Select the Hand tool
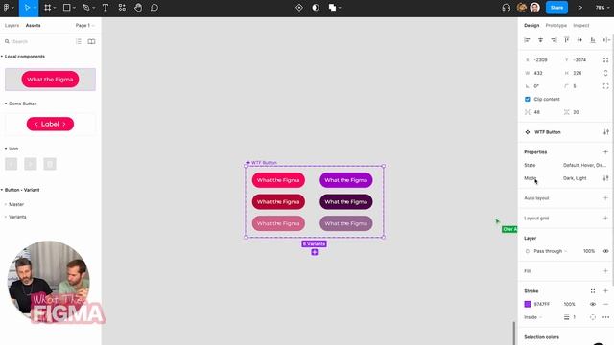Viewport: 614px width, 345px height. pos(138,8)
